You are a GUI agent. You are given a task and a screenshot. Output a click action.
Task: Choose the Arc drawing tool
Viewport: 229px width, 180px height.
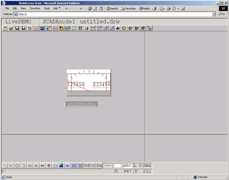[x=23, y=166]
